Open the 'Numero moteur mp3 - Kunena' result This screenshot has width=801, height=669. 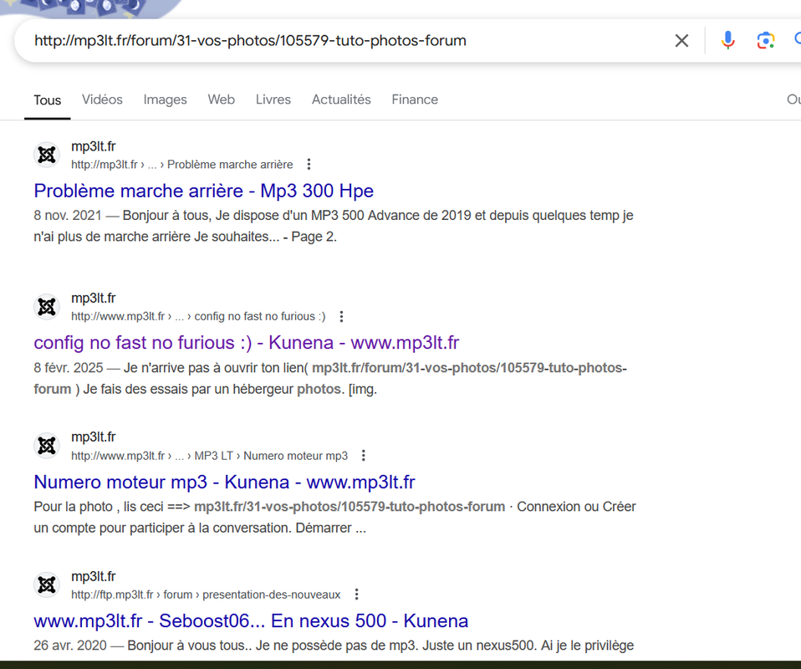pyautogui.click(x=224, y=482)
